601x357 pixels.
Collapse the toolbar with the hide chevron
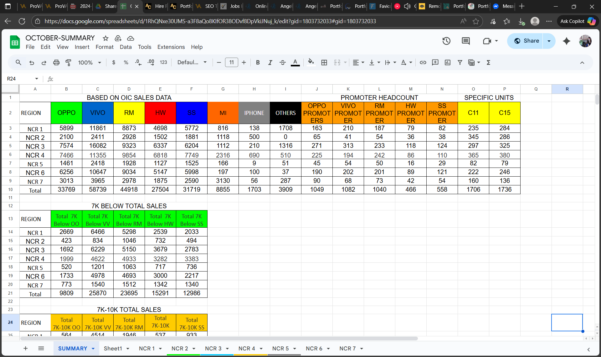coord(582,63)
